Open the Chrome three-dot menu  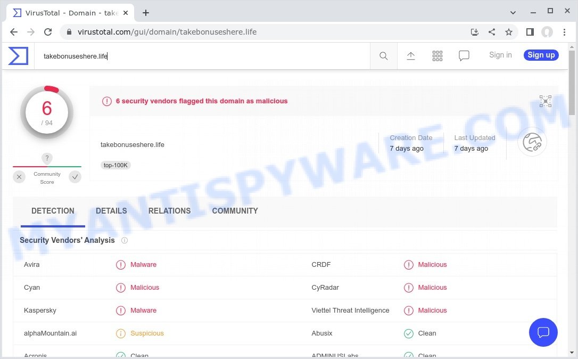tap(564, 32)
